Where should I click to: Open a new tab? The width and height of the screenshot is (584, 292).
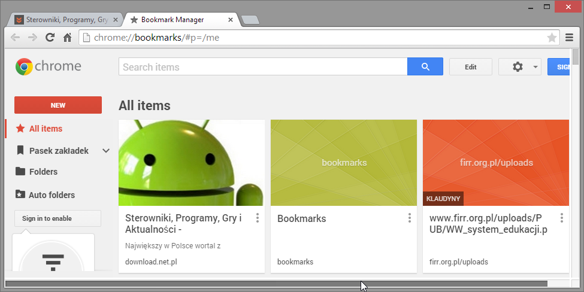tap(250, 20)
